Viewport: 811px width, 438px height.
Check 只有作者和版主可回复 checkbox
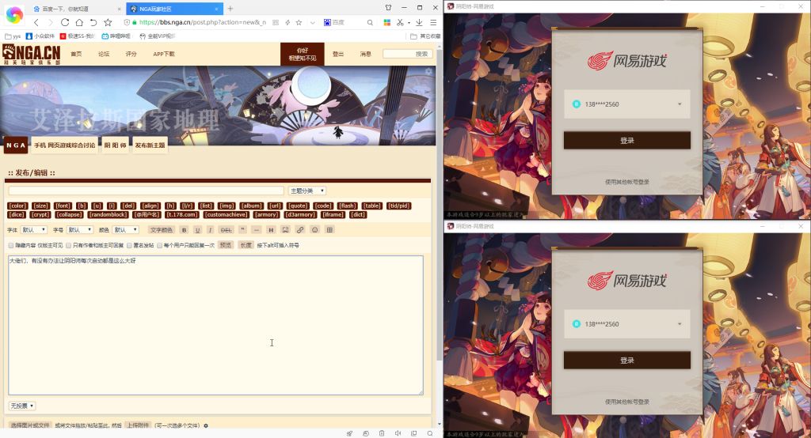point(68,245)
